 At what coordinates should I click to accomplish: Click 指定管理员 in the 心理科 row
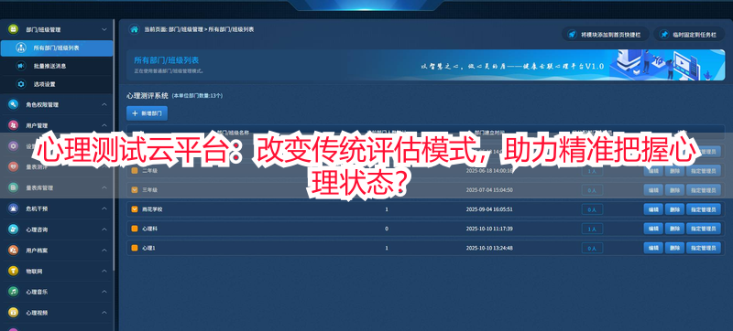click(704, 229)
